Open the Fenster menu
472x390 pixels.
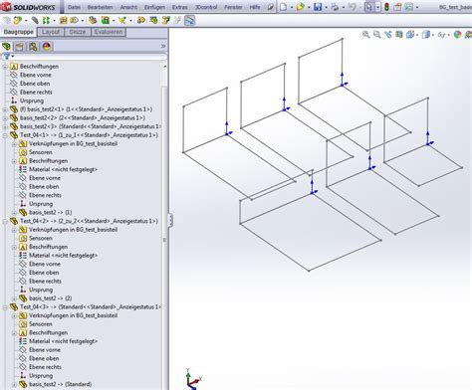coord(233,7)
